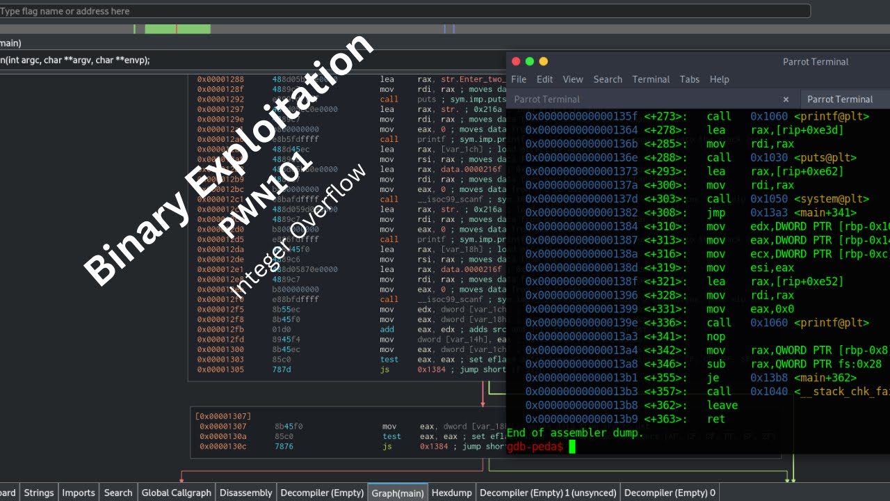Viewport: 890px width, 501px height.
Task: Switch to the Disassembly tab
Action: point(245,493)
